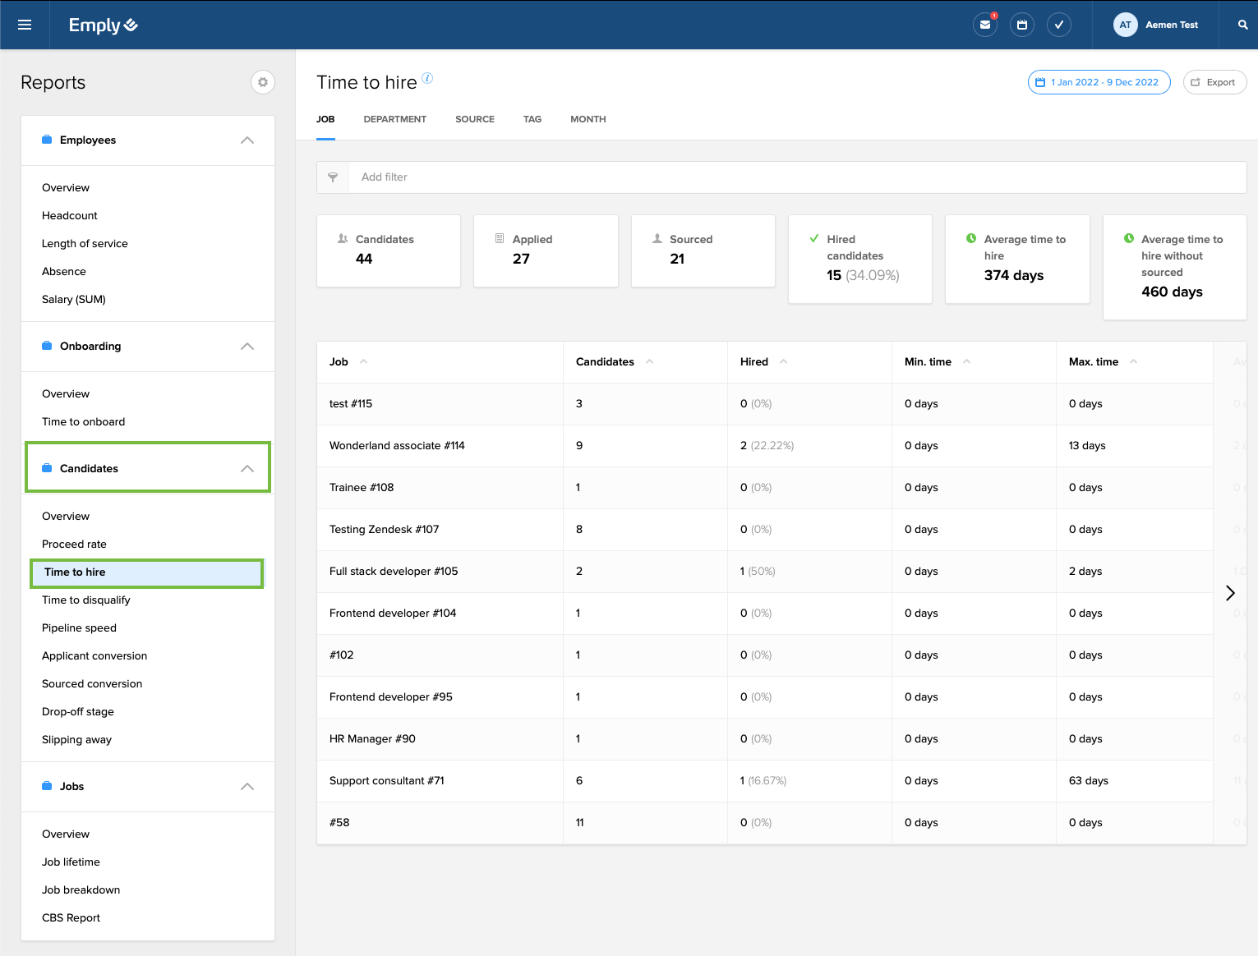Collapse the Employees section
Image resolution: width=1258 pixels, height=956 pixels.
tap(247, 140)
